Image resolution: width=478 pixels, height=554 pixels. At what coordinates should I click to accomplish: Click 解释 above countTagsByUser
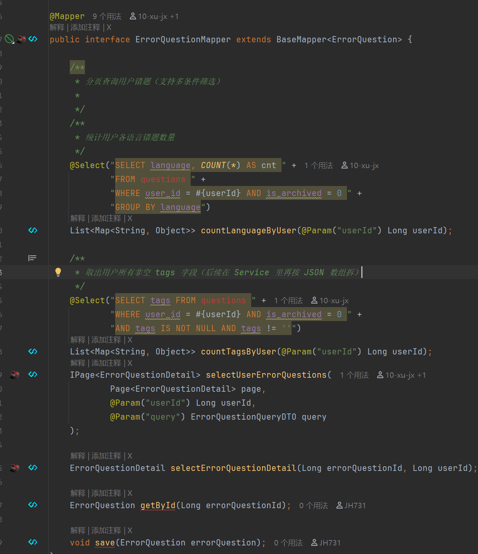click(78, 340)
